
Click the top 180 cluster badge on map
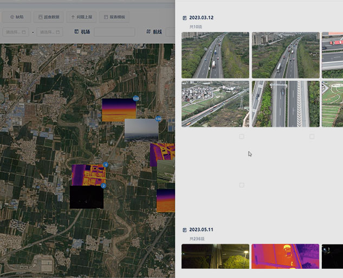136,99
